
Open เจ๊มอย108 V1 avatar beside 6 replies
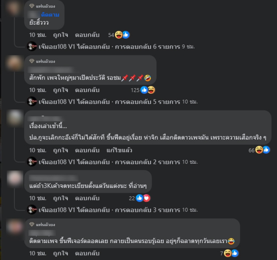pyautogui.click(x=32, y=46)
